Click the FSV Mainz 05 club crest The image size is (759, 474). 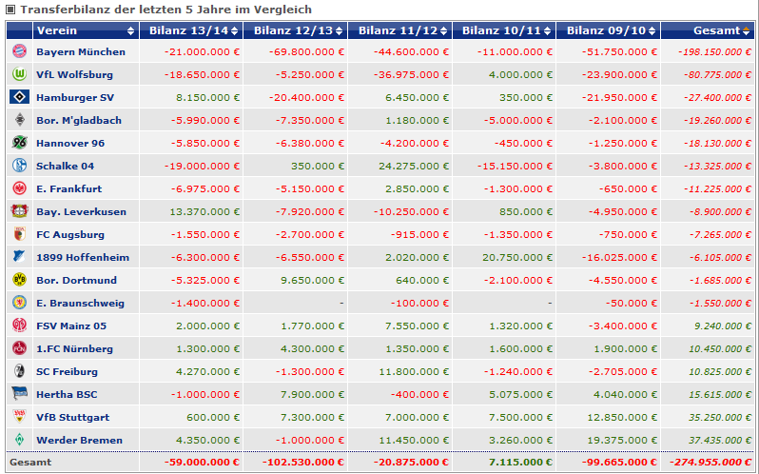(19, 326)
